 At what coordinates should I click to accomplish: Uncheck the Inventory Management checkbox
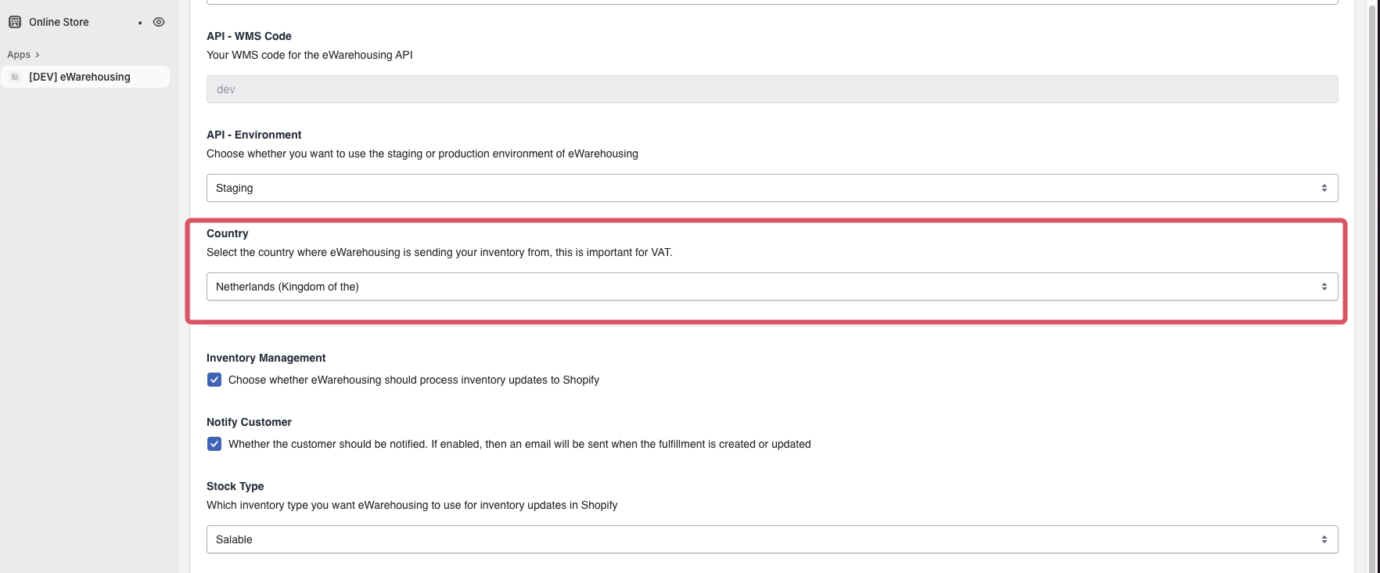[x=214, y=380]
